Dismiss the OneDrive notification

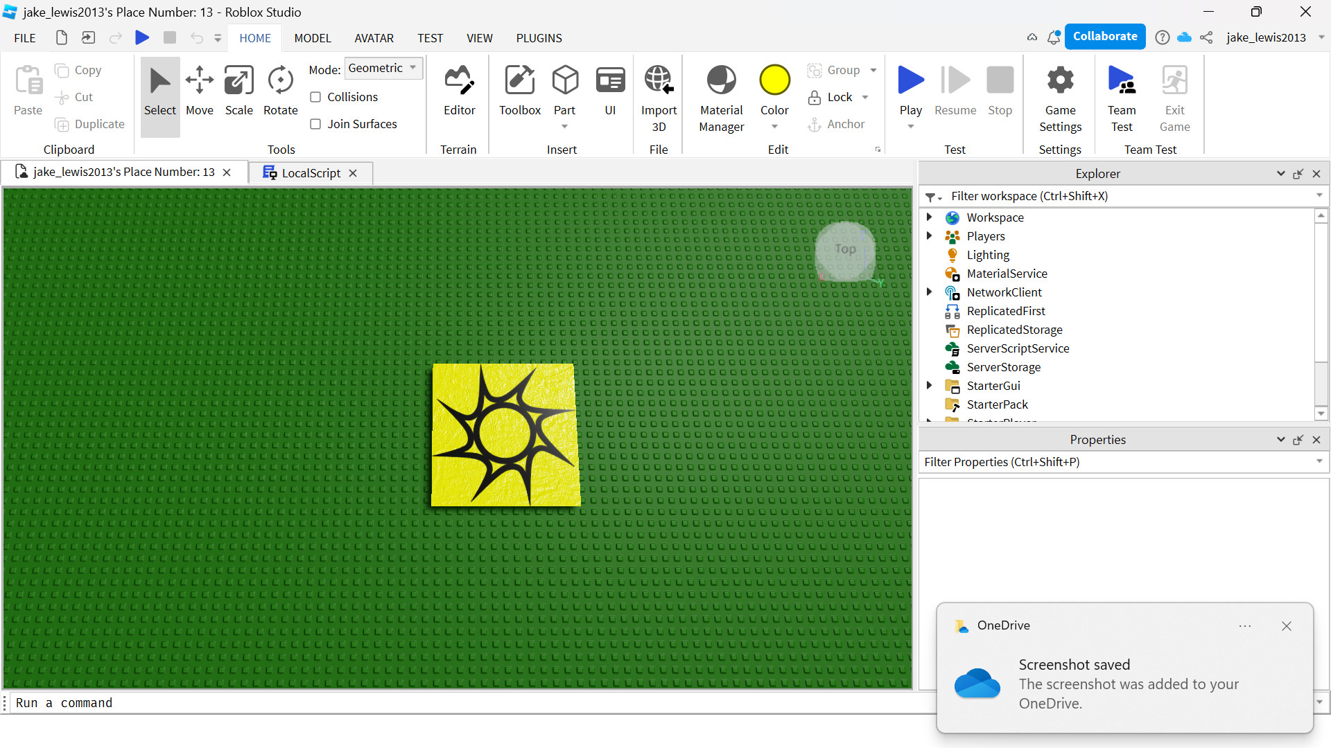tap(1286, 626)
